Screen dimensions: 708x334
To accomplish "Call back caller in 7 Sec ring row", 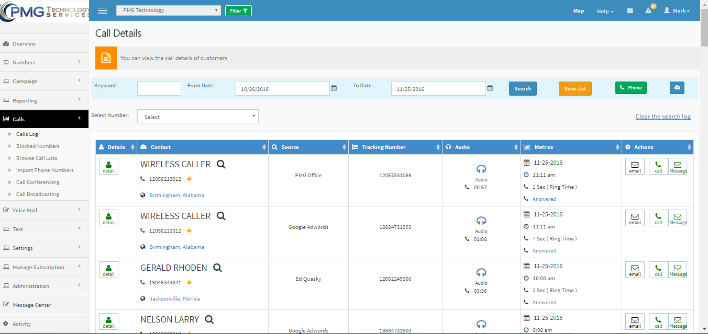I will tap(658, 218).
